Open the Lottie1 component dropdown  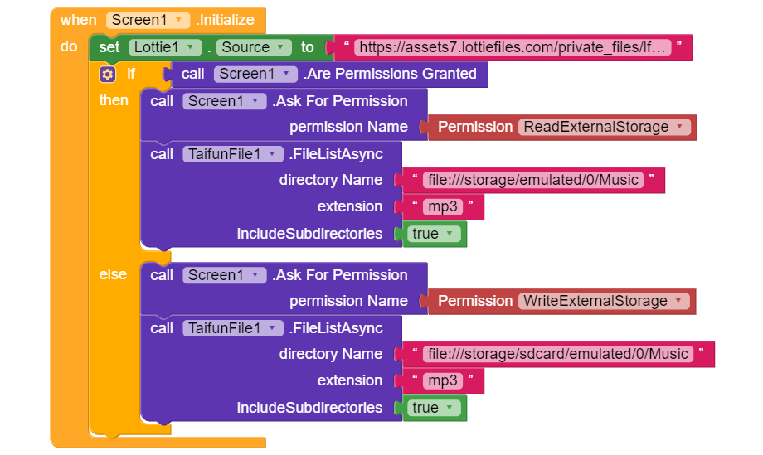coord(164,47)
